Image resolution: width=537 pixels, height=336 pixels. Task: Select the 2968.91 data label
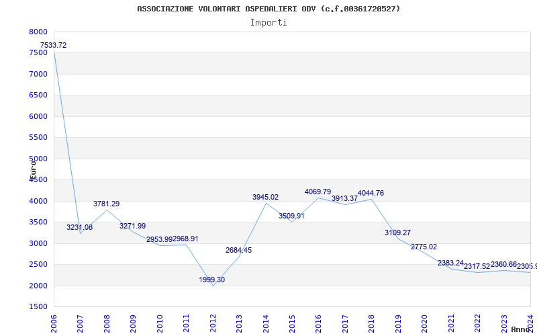pyautogui.click(x=186, y=239)
